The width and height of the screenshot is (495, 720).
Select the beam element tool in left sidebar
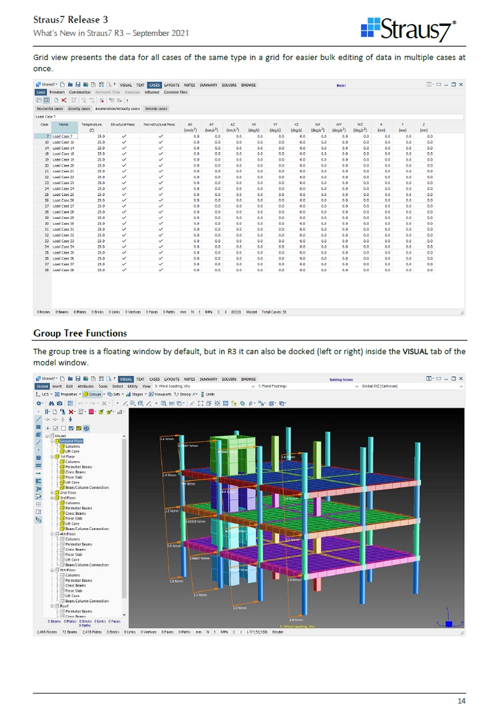(37, 420)
